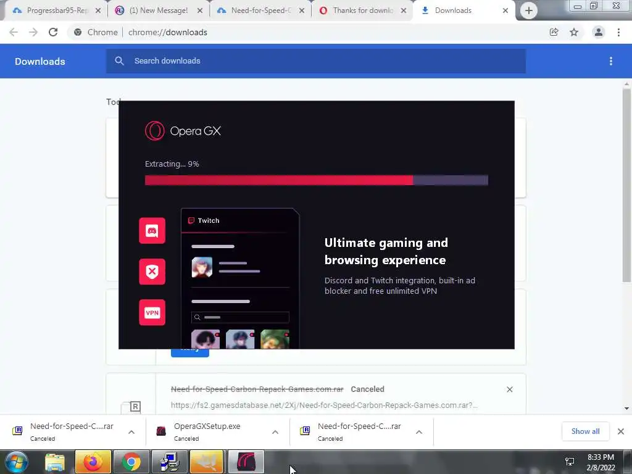
Task: Open the Chrome three-dot menu
Action: (618, 32)
